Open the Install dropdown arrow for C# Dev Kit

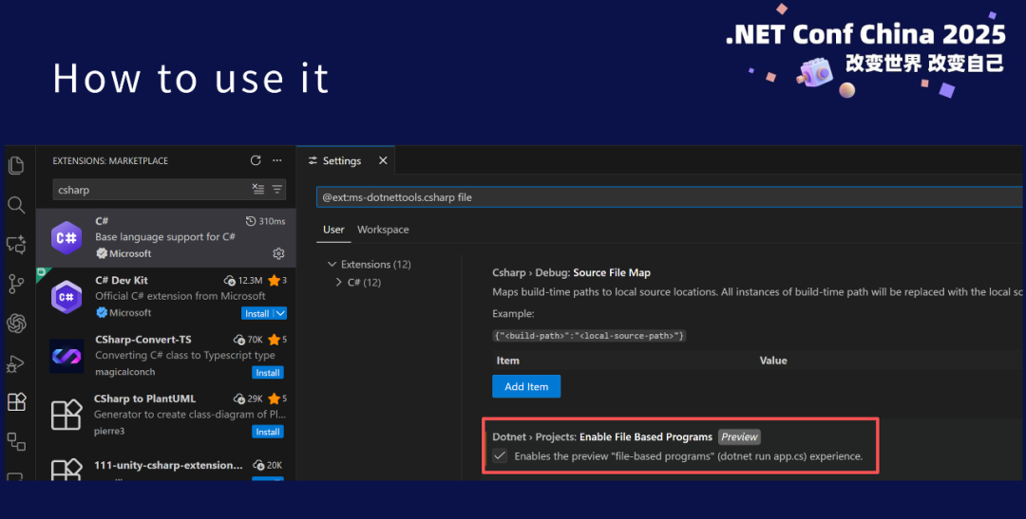click(280, 314)
